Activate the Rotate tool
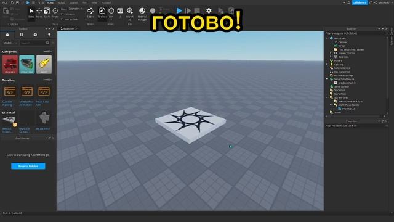Screen dimensions: 394x222 click(55, 13)
